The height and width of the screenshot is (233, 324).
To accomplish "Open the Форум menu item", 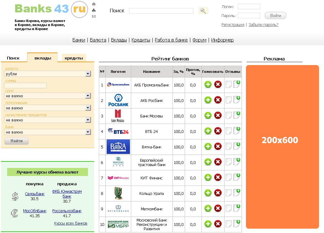I will click(199, 40).
